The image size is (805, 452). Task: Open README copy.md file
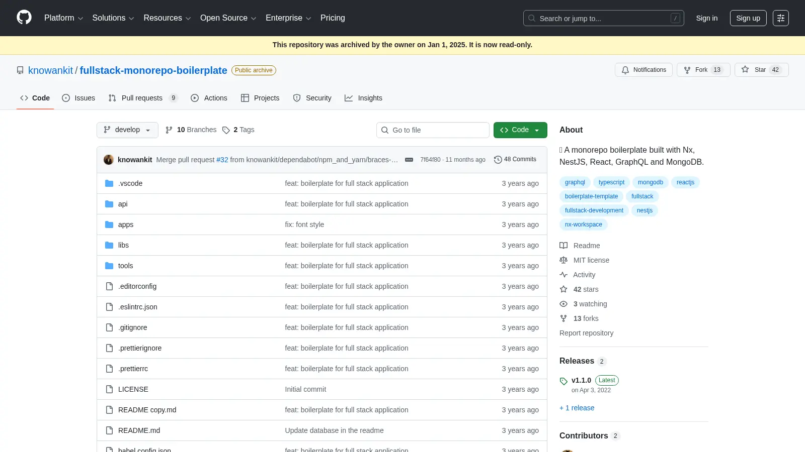[147, 410]
